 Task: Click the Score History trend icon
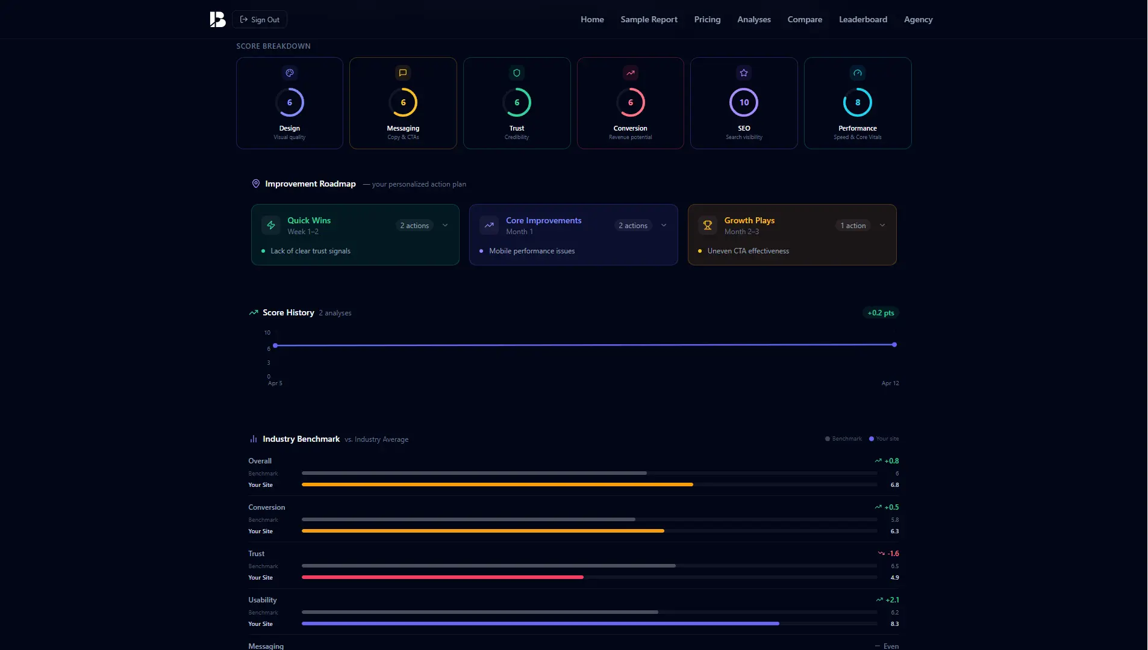click(x=254, y=312)
